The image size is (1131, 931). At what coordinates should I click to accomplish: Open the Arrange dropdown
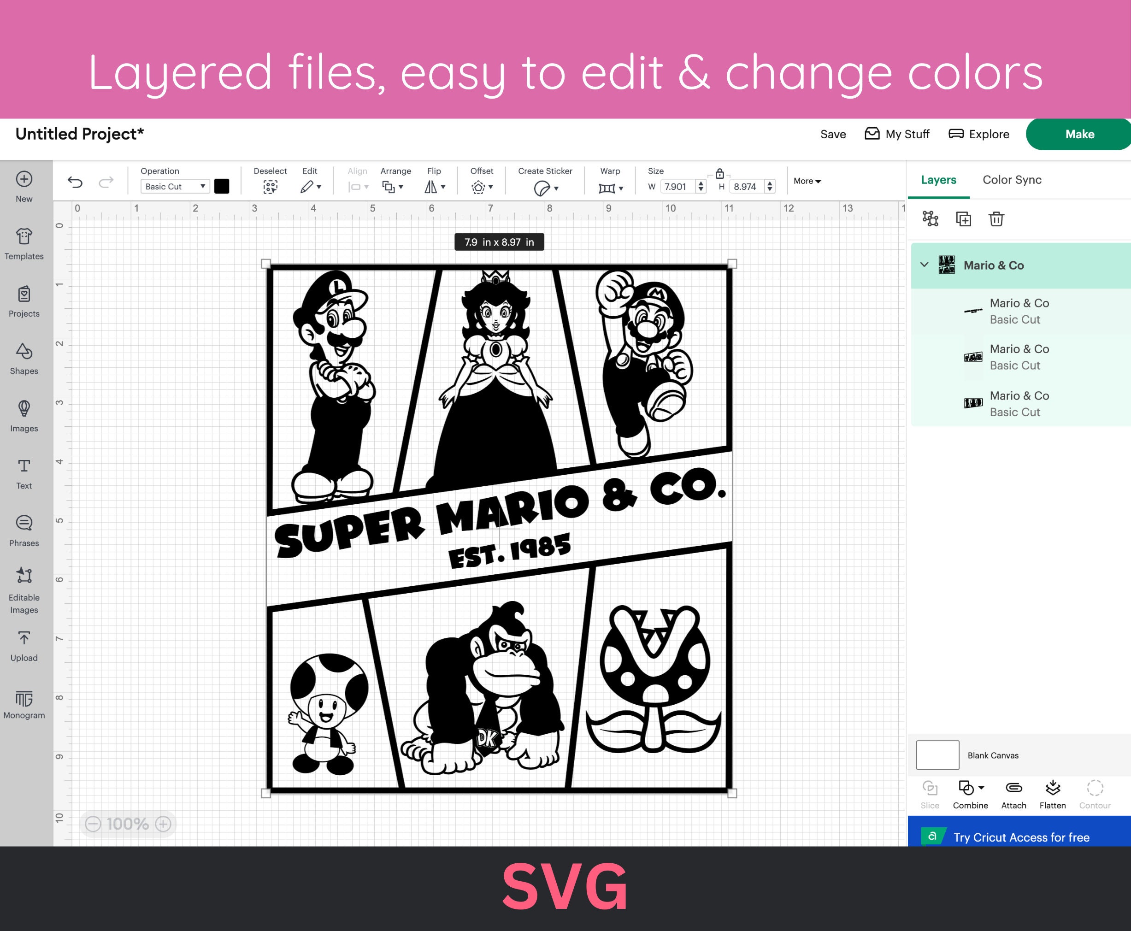[x=393, y=187]
